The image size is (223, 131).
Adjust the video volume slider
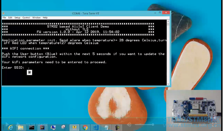click(x=145, y=125)
